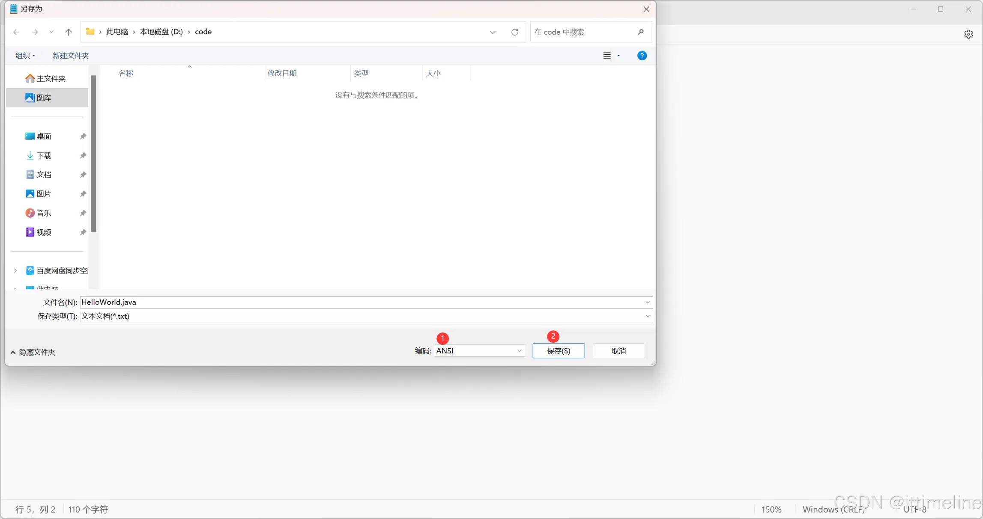Open the help question mark icon
The width and height of the screenshot is (983, 519).
642,56
